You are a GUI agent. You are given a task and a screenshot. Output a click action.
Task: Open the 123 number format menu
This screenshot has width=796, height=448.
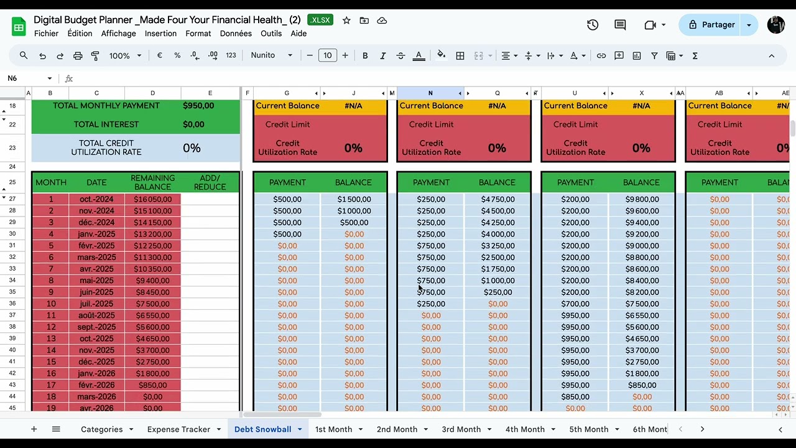tap(231, 55)
